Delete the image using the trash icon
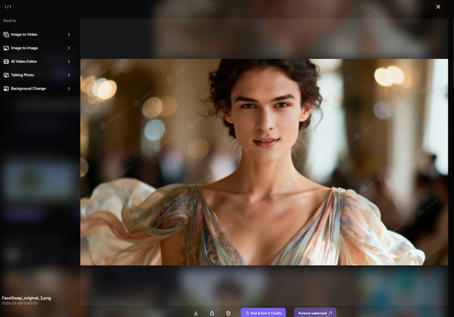Viewport: 454px width, 317px height. tap(228, 313)
